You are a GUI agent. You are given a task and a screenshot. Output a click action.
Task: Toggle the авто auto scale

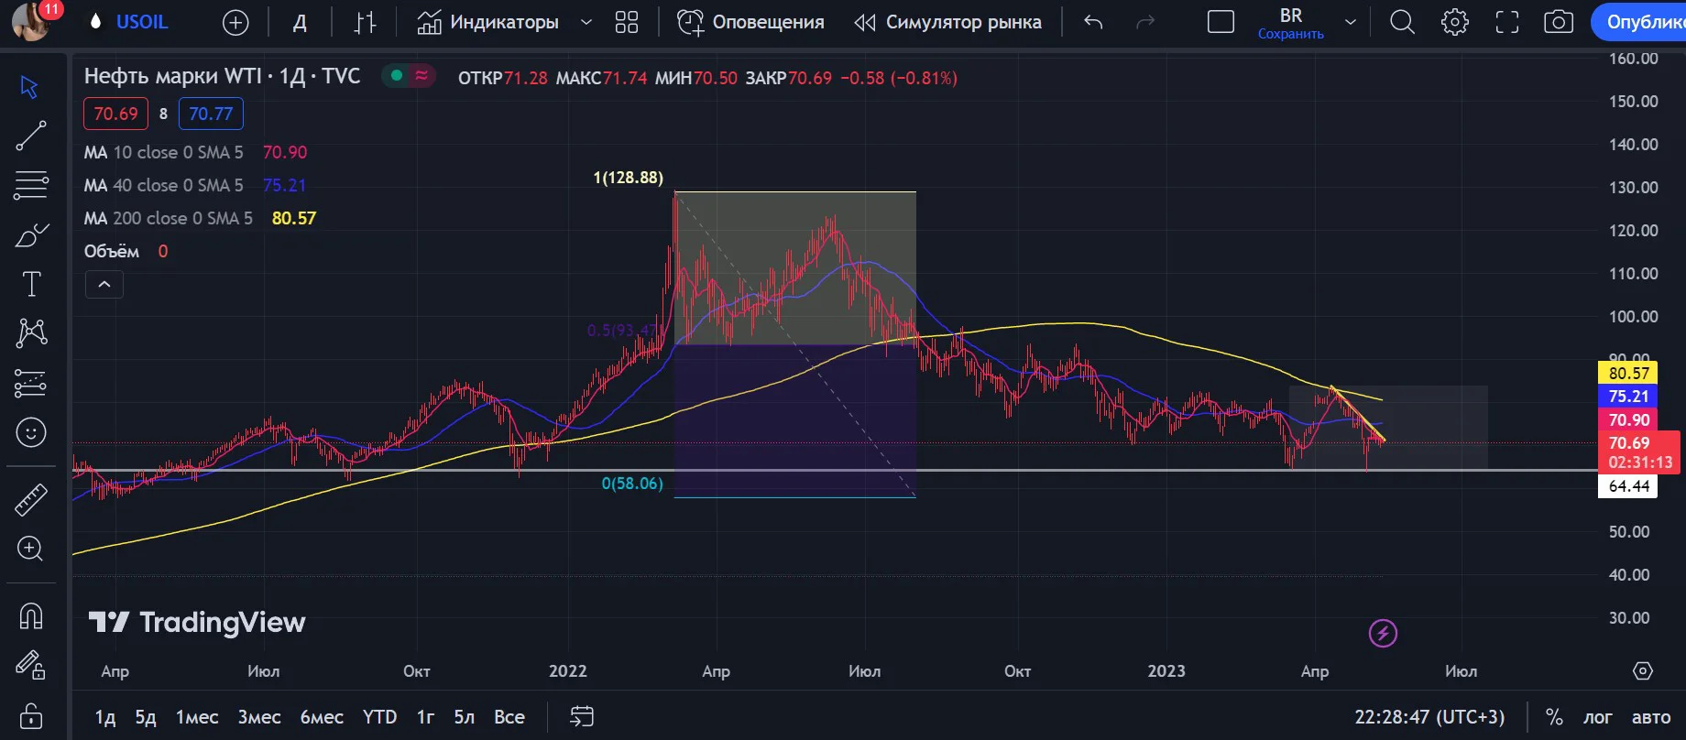click(x=1651, y=717)
